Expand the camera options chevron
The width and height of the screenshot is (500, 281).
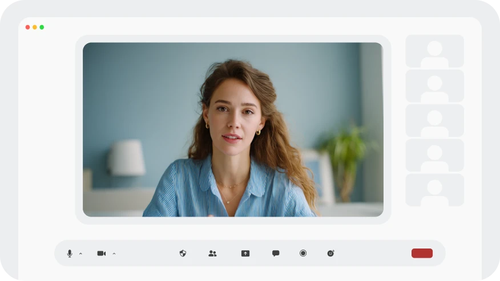point(114,254)
